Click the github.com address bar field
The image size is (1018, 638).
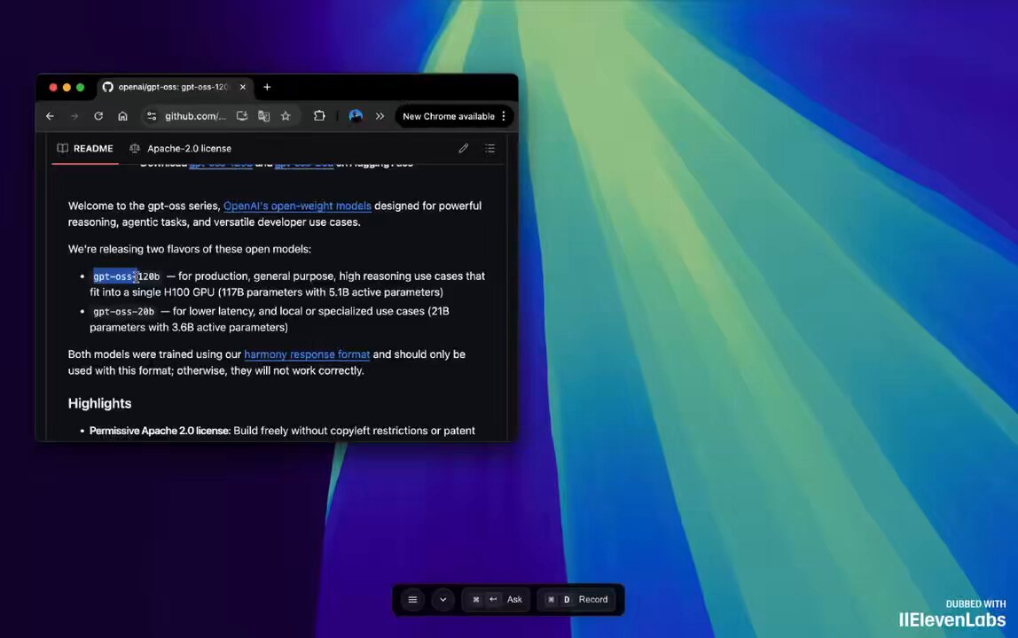pyautogui.click(x=195, y=116)
